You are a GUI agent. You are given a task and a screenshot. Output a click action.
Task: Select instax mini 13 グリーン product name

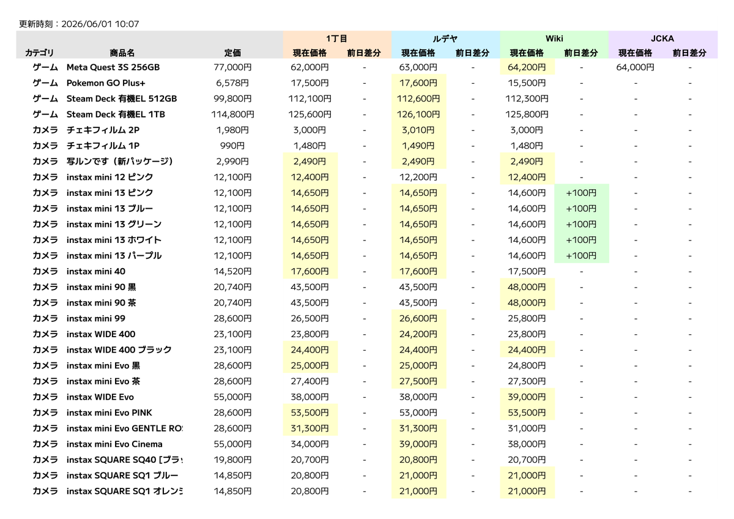[x=114, y=224]
